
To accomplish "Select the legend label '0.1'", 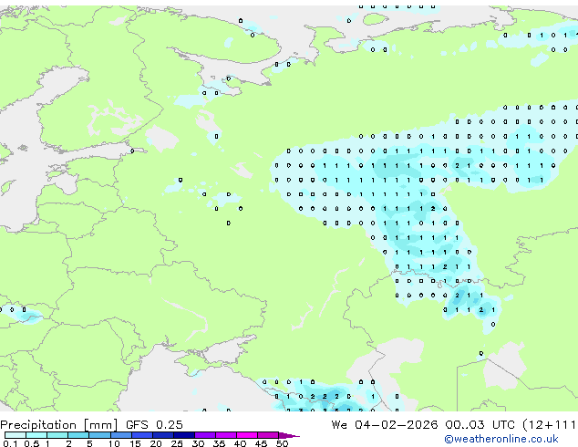I will pos(10,443).
